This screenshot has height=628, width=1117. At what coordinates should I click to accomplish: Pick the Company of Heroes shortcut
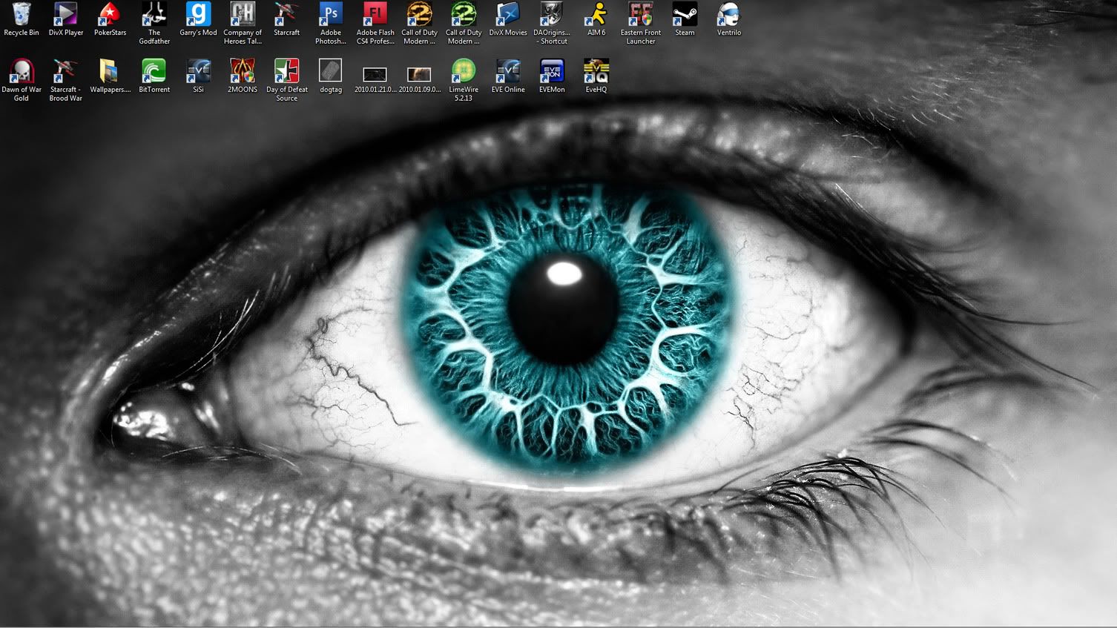(x=243, y=14)
